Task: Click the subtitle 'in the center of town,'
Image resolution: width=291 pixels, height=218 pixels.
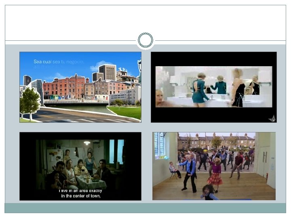Action: [81, 196]
